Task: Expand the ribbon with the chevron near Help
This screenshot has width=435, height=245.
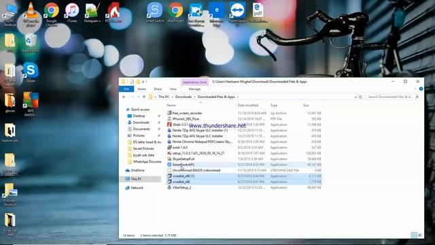Action: pyautogui.click(x=415, y=89)
